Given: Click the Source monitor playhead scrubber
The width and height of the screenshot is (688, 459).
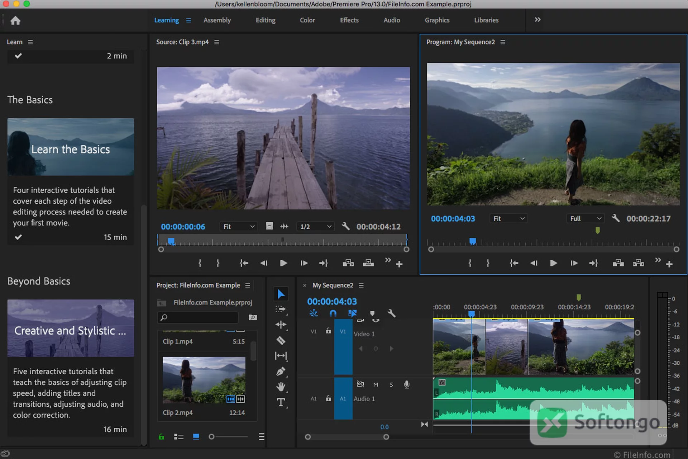Looking at the screenshot, I should 171,241.
